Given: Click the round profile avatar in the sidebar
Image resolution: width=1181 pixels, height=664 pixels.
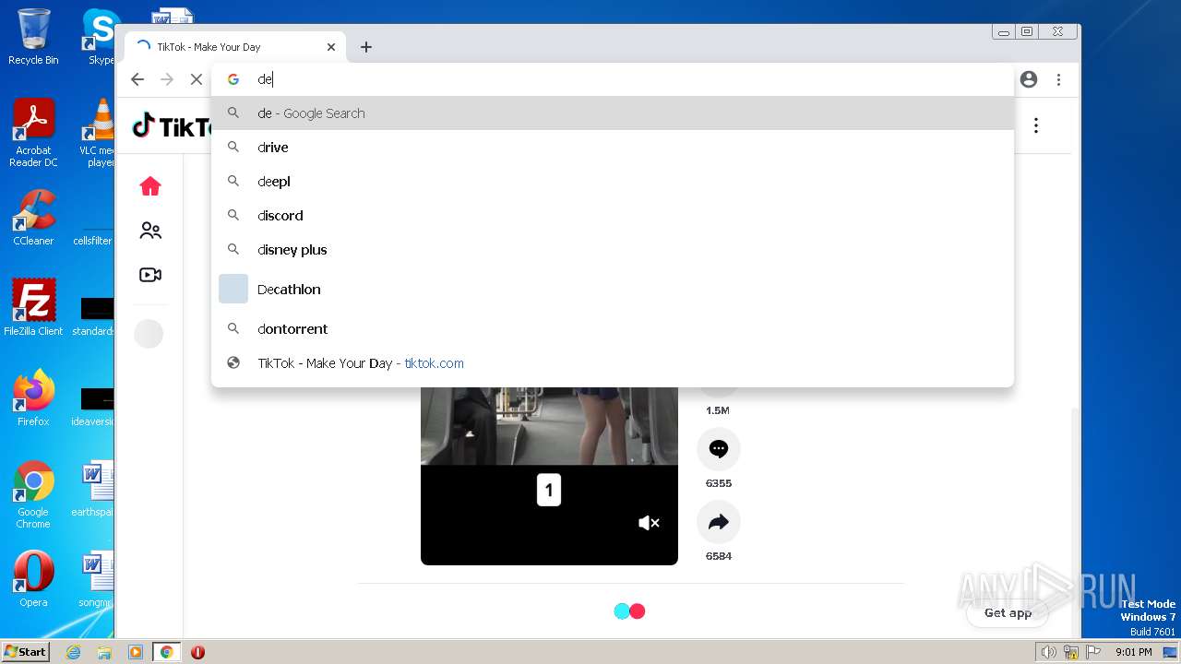Looking at the screenshot, I should click(x=149, y=334).
